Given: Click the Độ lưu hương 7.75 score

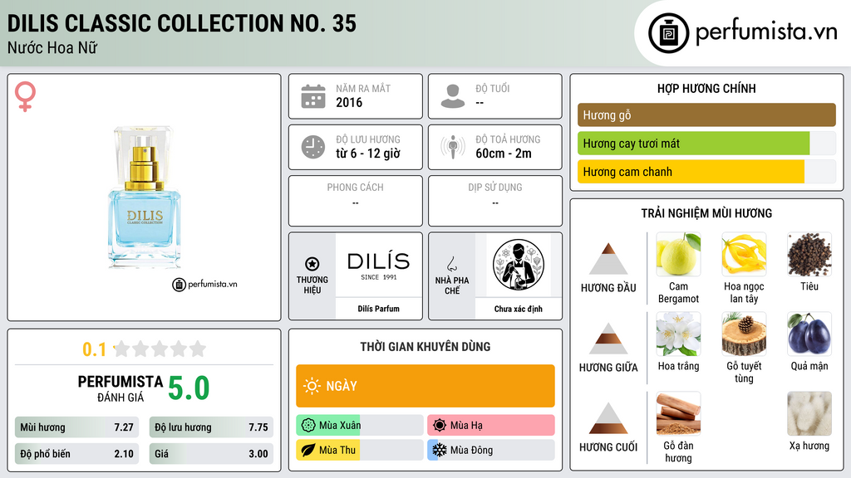Looking at the screenshot, I should point(211,427).
